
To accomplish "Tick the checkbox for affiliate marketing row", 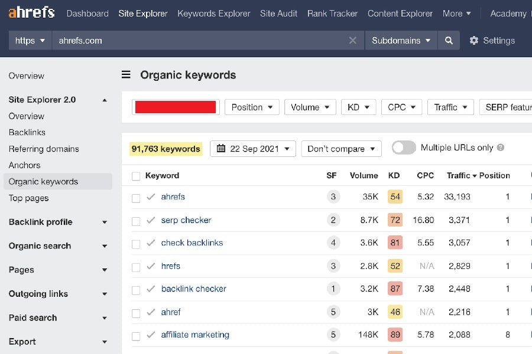I will point(136,336).
